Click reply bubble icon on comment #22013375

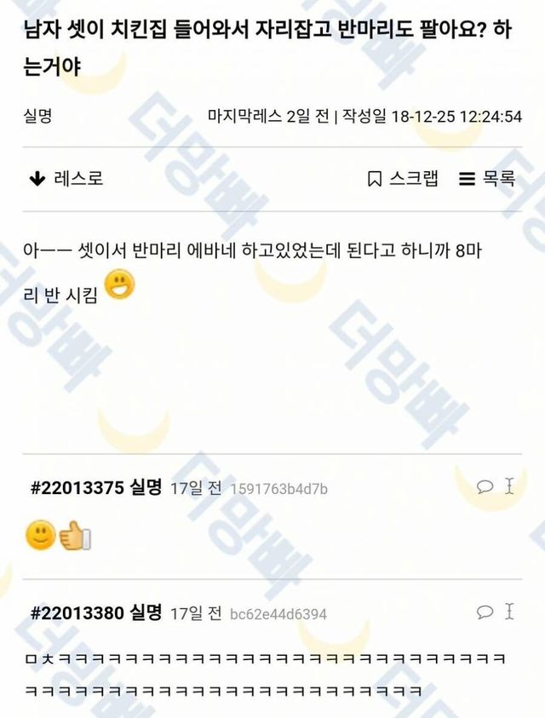[485, 486]
